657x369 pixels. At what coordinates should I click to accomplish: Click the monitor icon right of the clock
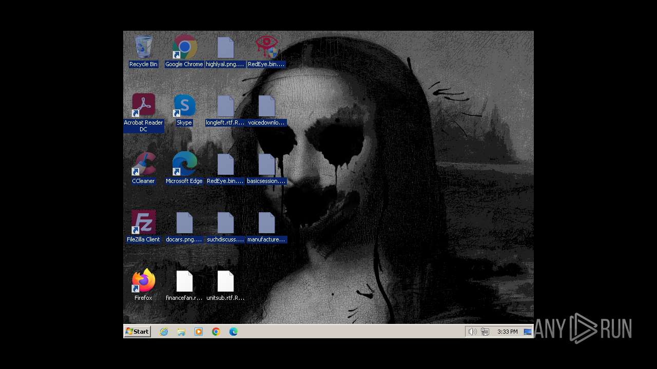click(x=527, y=332)
